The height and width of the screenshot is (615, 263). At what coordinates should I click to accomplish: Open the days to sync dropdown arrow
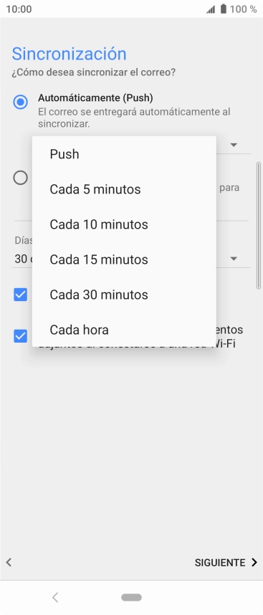[234, 259]
